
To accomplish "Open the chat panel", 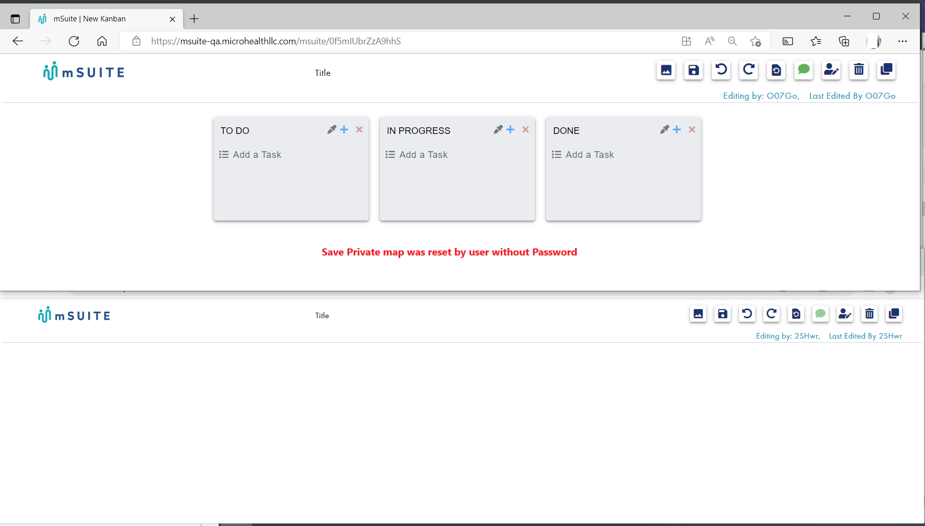I will 803,70.
